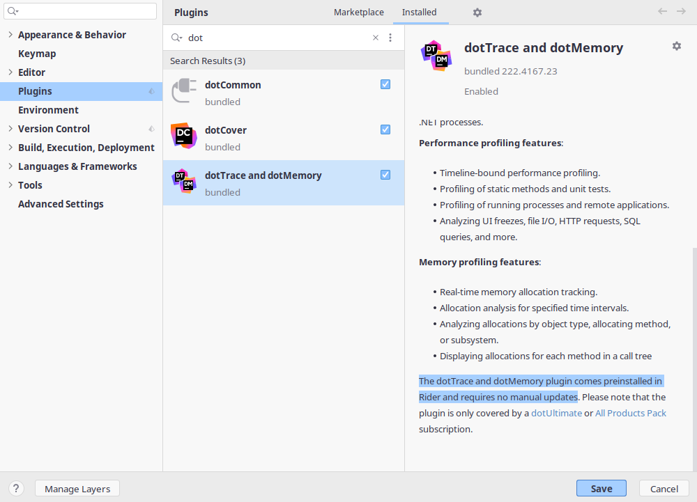This screenshot has height=502, width=697.
Task: Click the dotCover DC icon
Action: [184, 136]
